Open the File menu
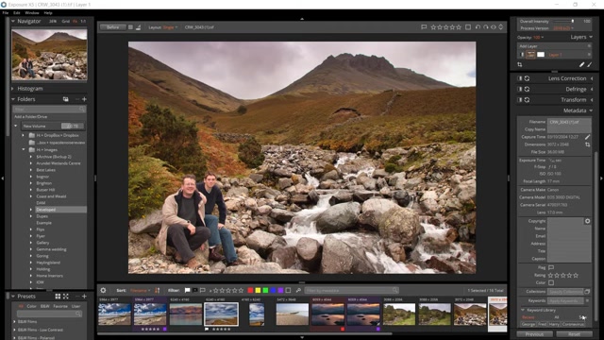 [6, 12]
